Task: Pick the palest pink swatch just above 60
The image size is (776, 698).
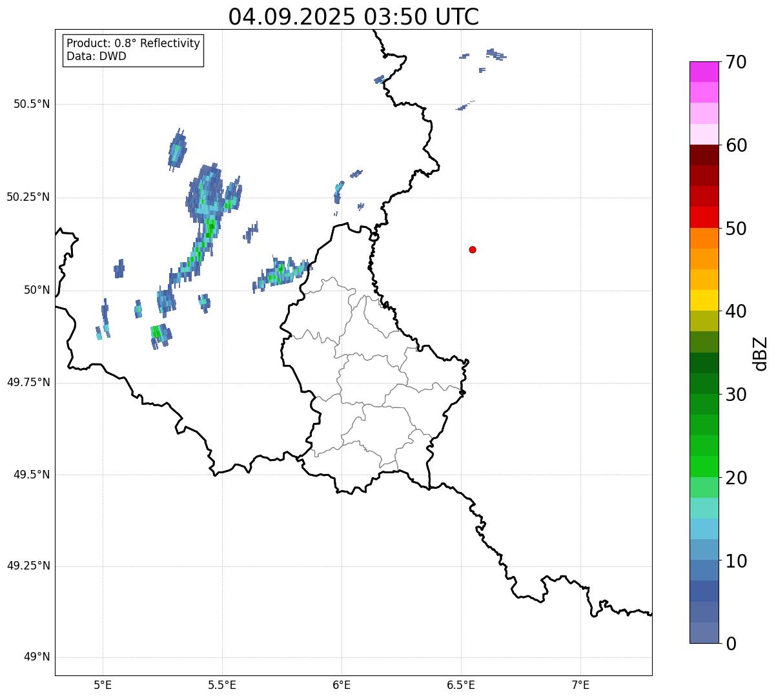Action: coord(704,134)
